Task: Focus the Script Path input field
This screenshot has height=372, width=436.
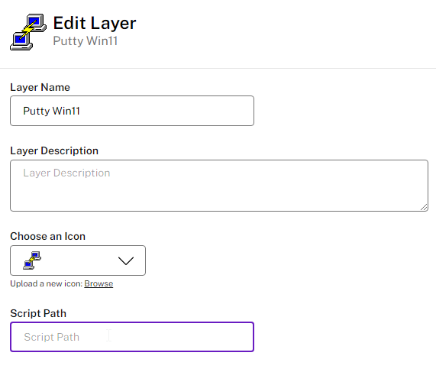Action: point(132,337)
